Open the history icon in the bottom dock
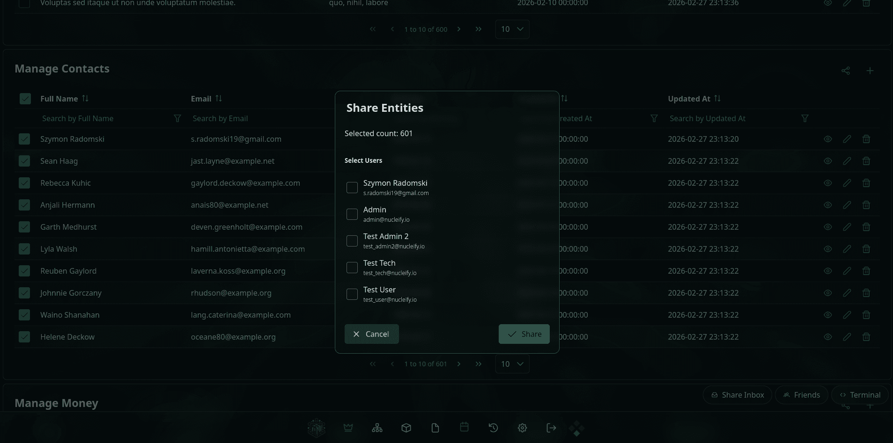This screenshot has height=443, width=893. tap(493, 428)
